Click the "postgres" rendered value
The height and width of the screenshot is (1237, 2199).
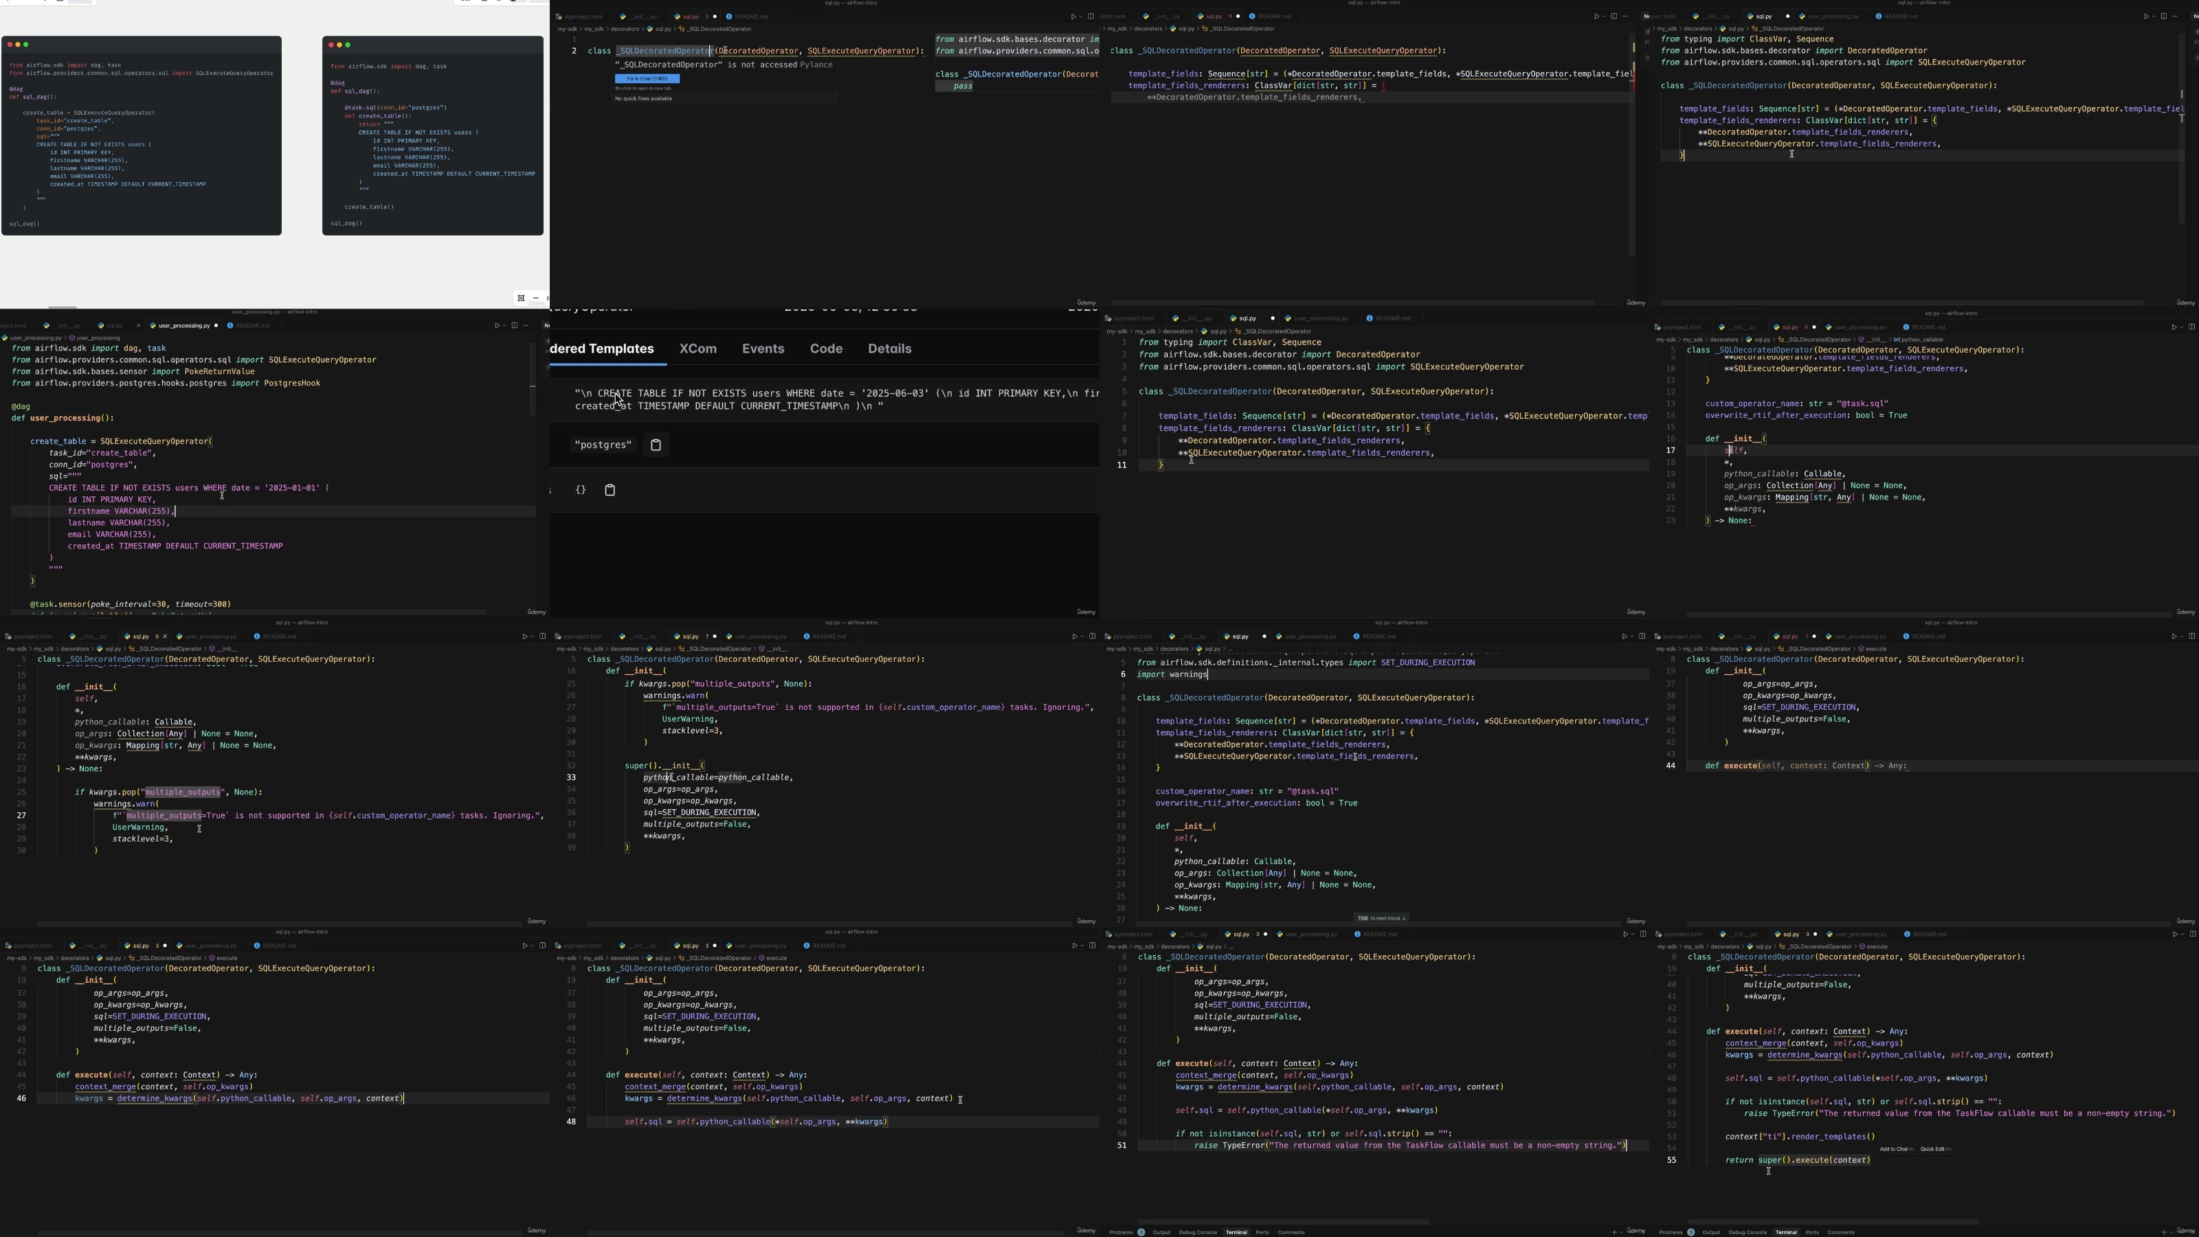pos(603,445)
